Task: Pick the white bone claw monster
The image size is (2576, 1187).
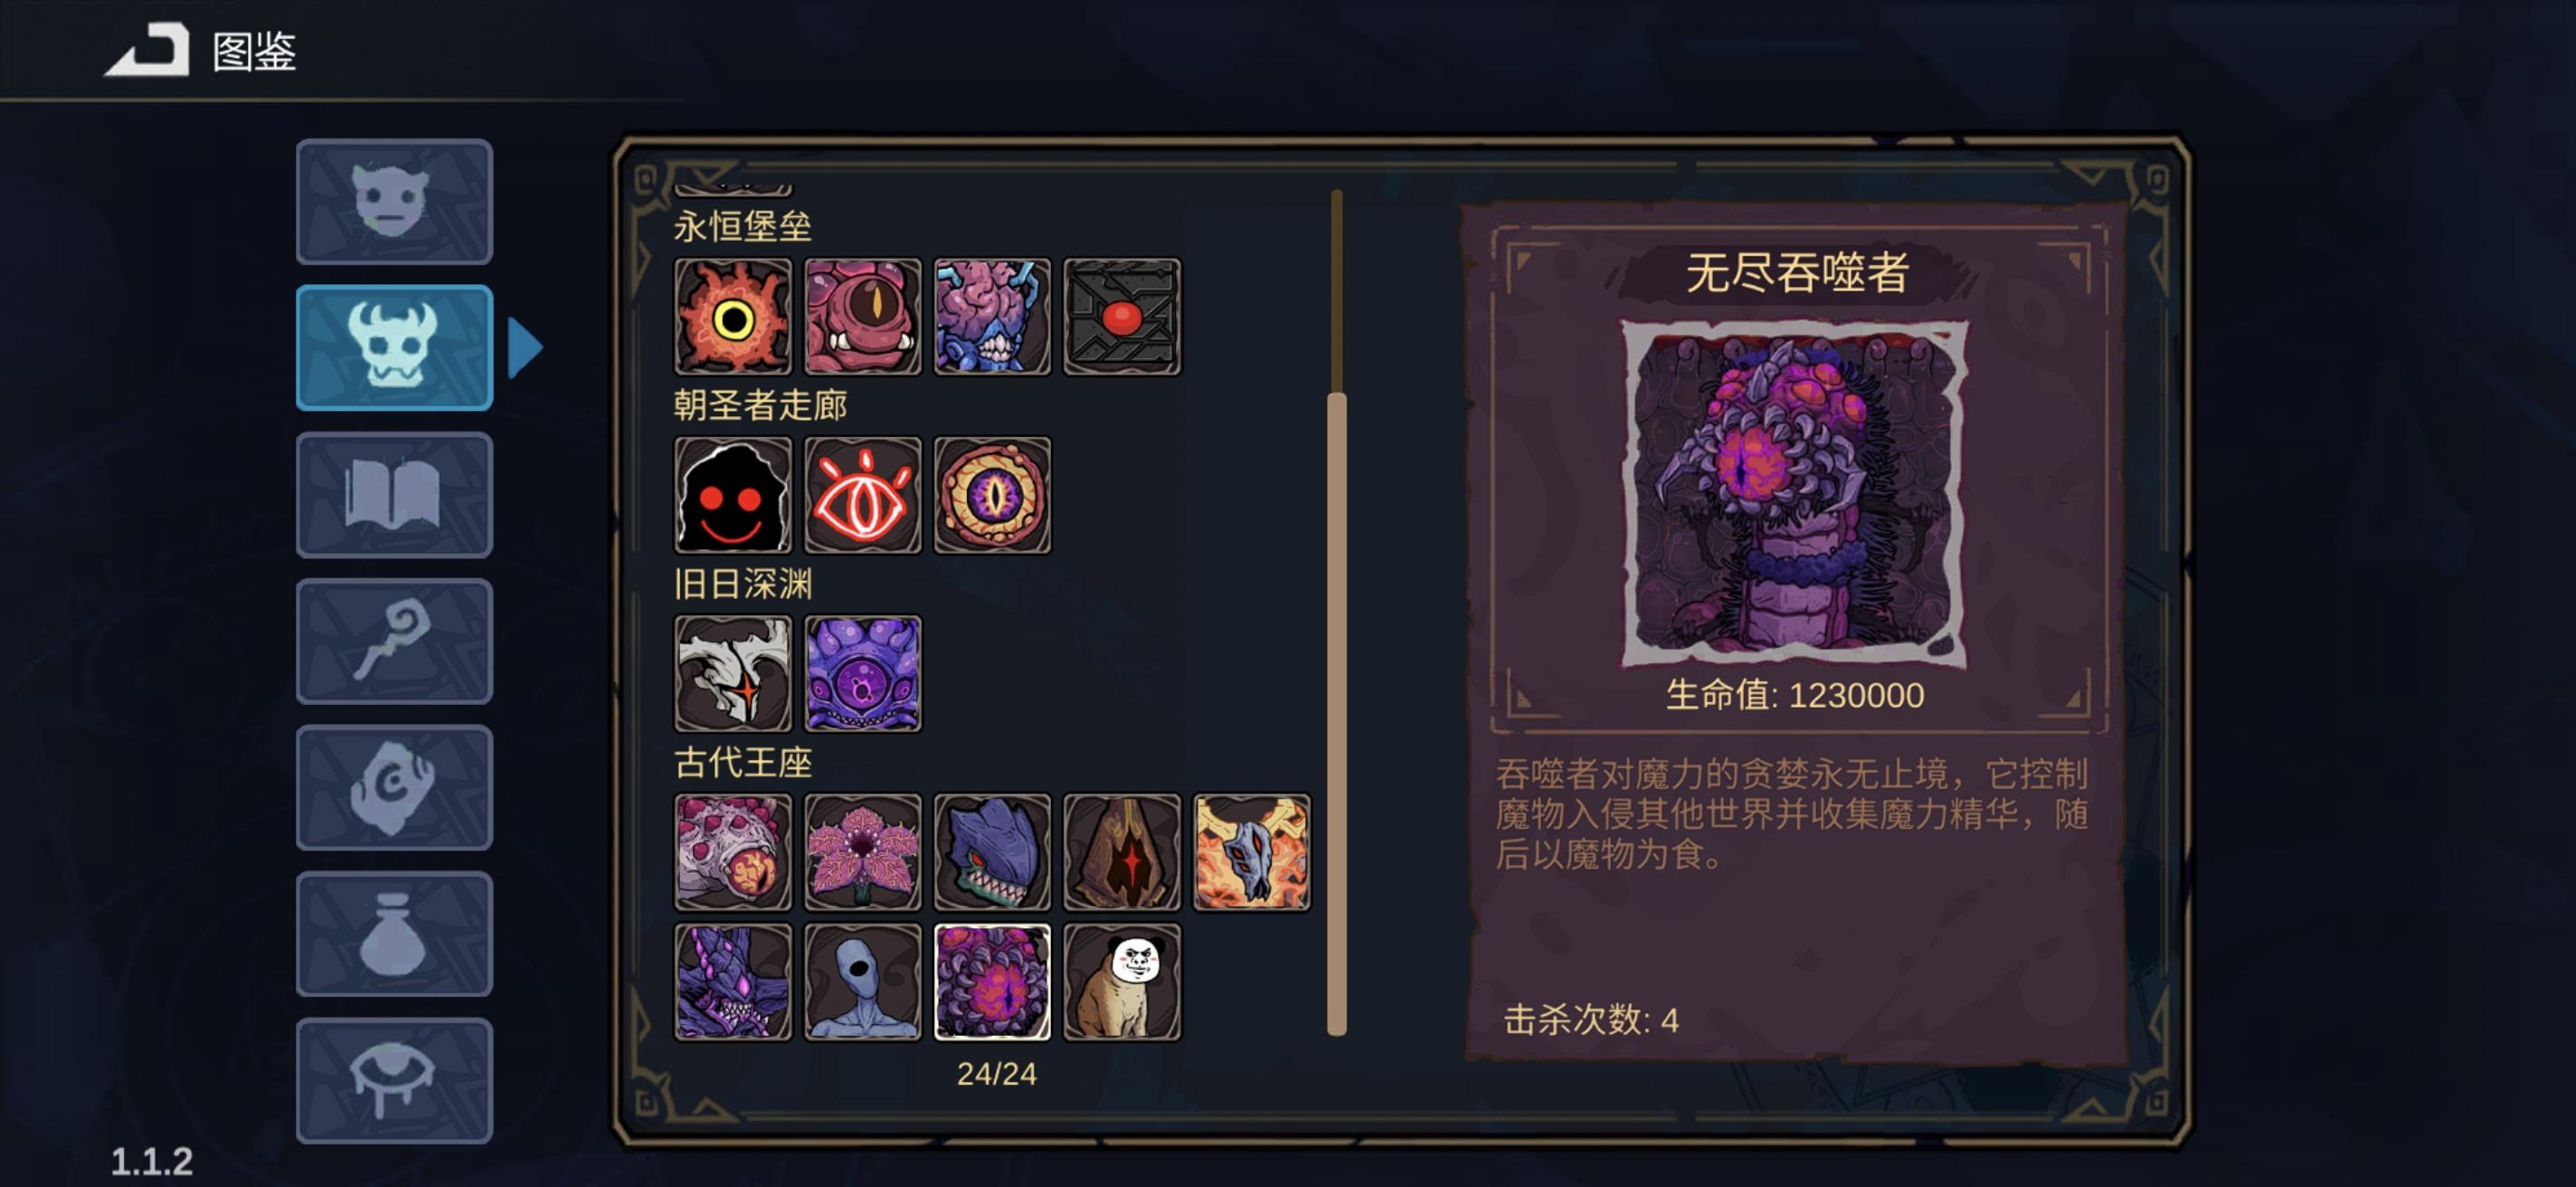Action: click(733, 674)
